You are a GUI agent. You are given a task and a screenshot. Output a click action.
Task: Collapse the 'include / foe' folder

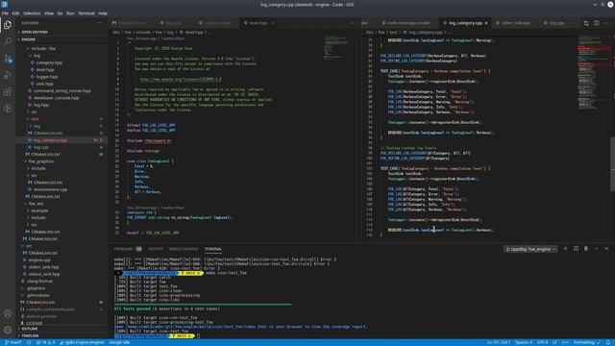[43, 49]
